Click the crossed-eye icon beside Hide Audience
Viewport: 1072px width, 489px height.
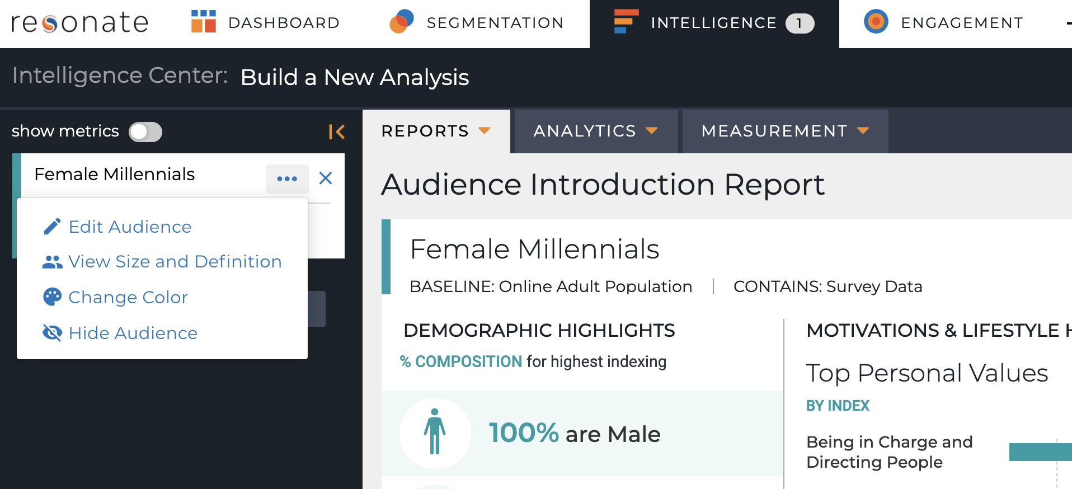52,333
